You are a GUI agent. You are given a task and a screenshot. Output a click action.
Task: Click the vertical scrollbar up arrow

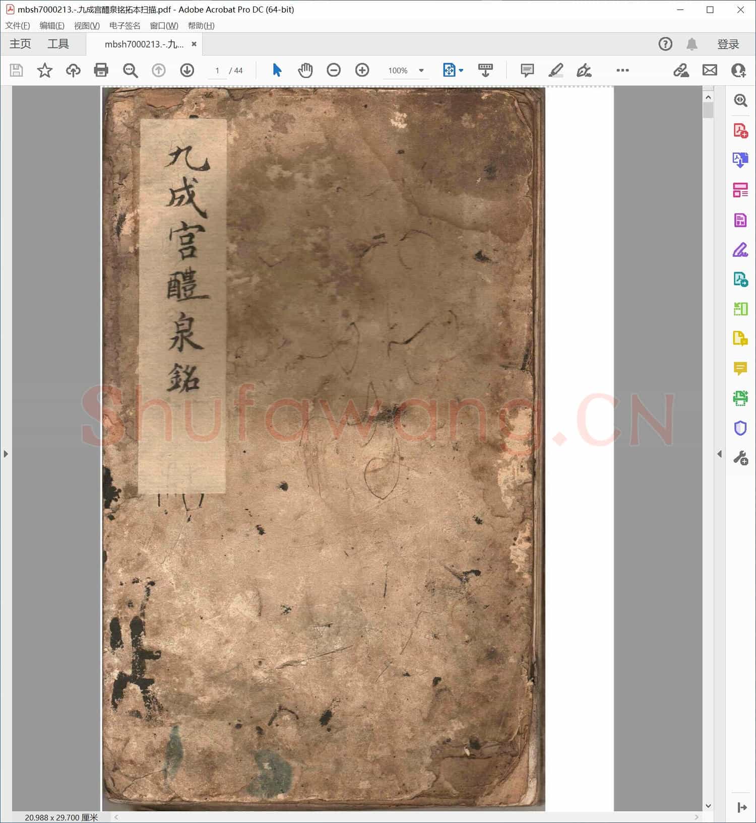tap(708, 97)
